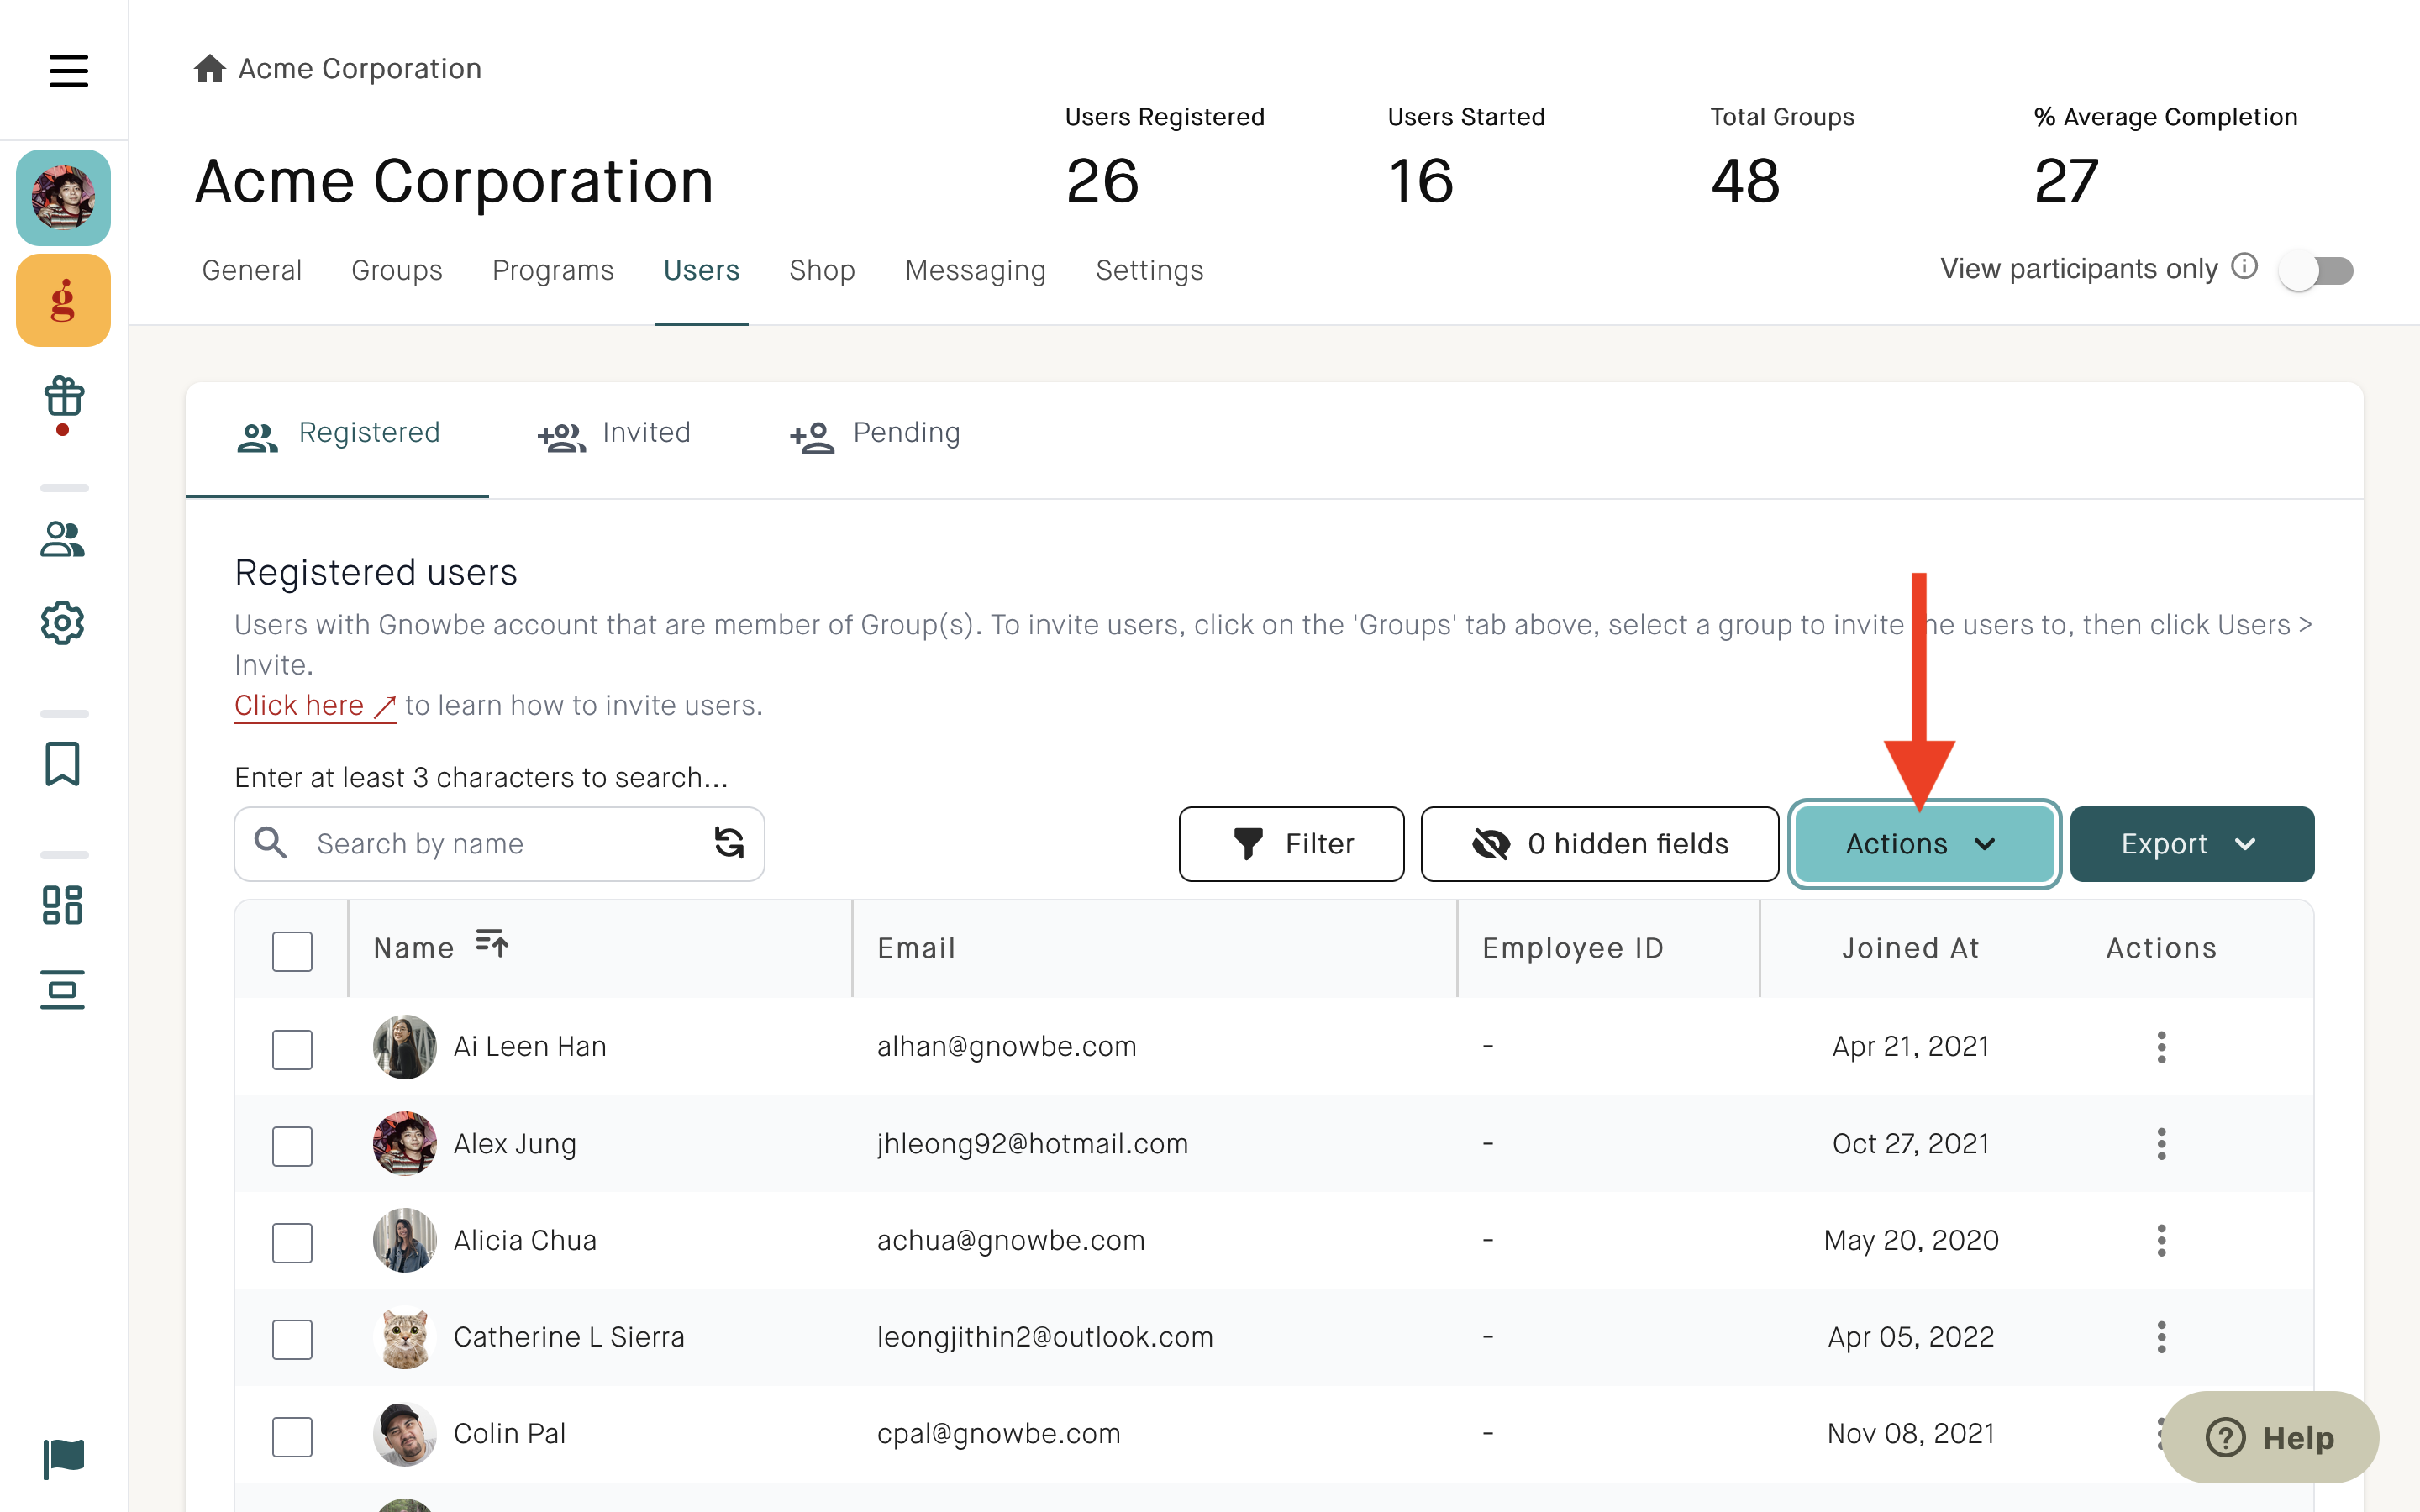Click the flag icon at sidebar bottom
Image resolution: width=2420 pixels, height=1512 pixels.
[x=64, y=1458]
